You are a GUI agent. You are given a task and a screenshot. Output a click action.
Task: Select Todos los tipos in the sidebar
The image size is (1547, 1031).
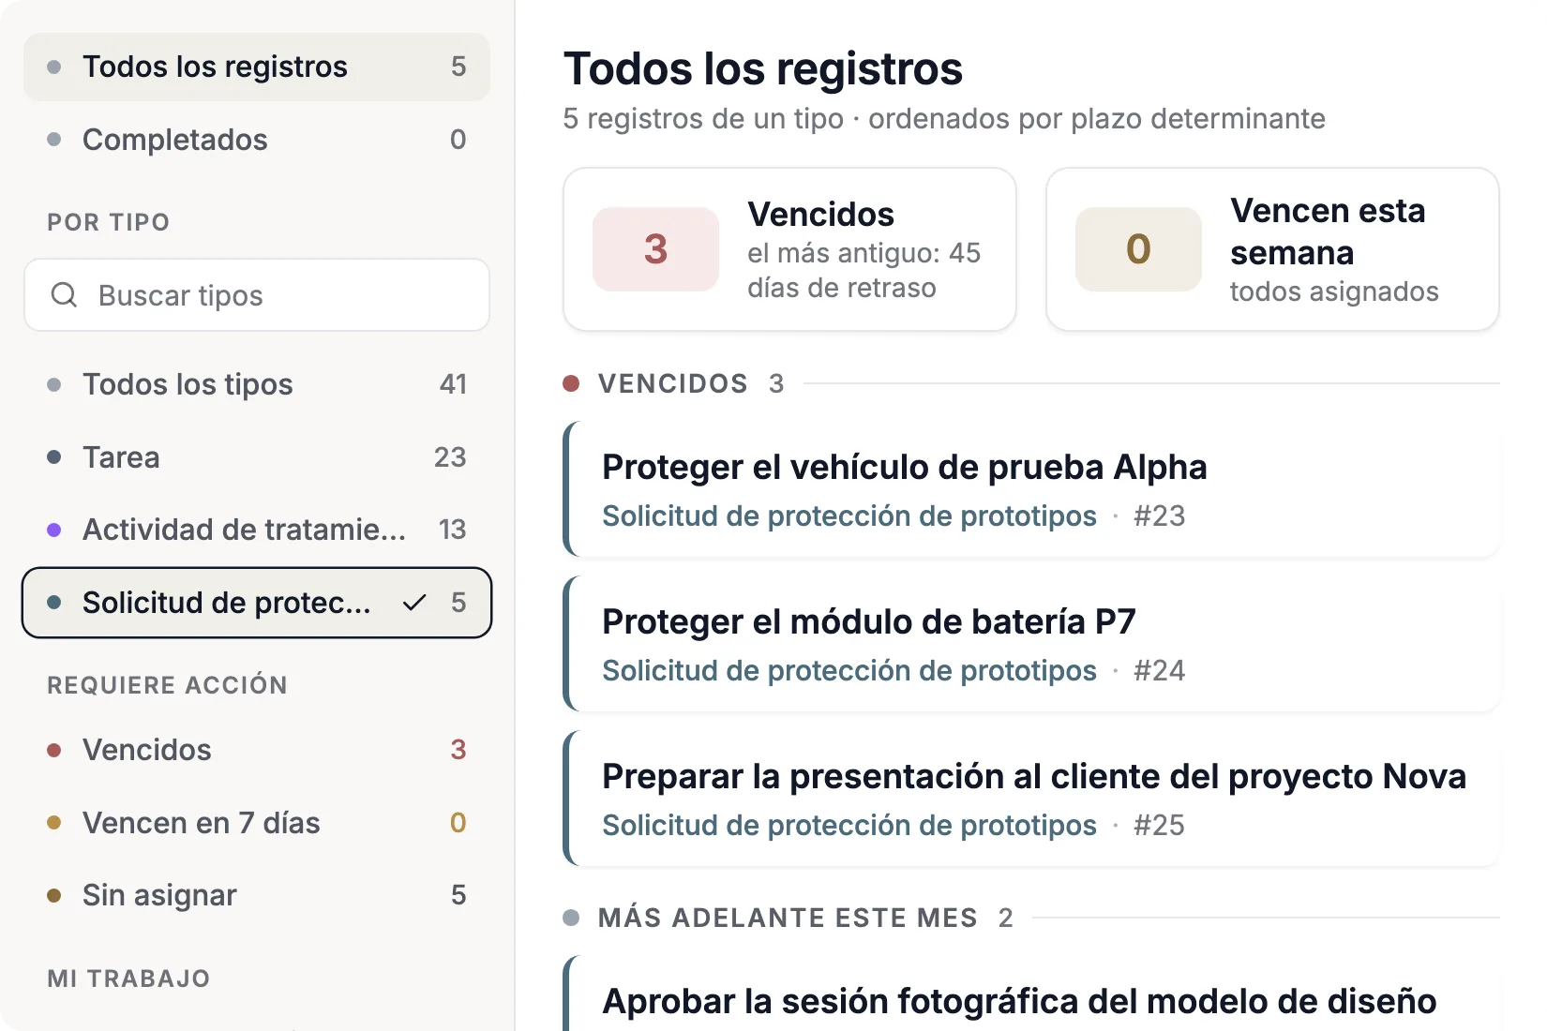click(257, 384)
